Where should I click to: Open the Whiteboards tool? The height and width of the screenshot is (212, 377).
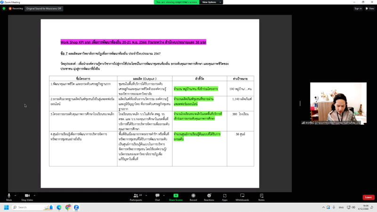[x=242, y=196]
